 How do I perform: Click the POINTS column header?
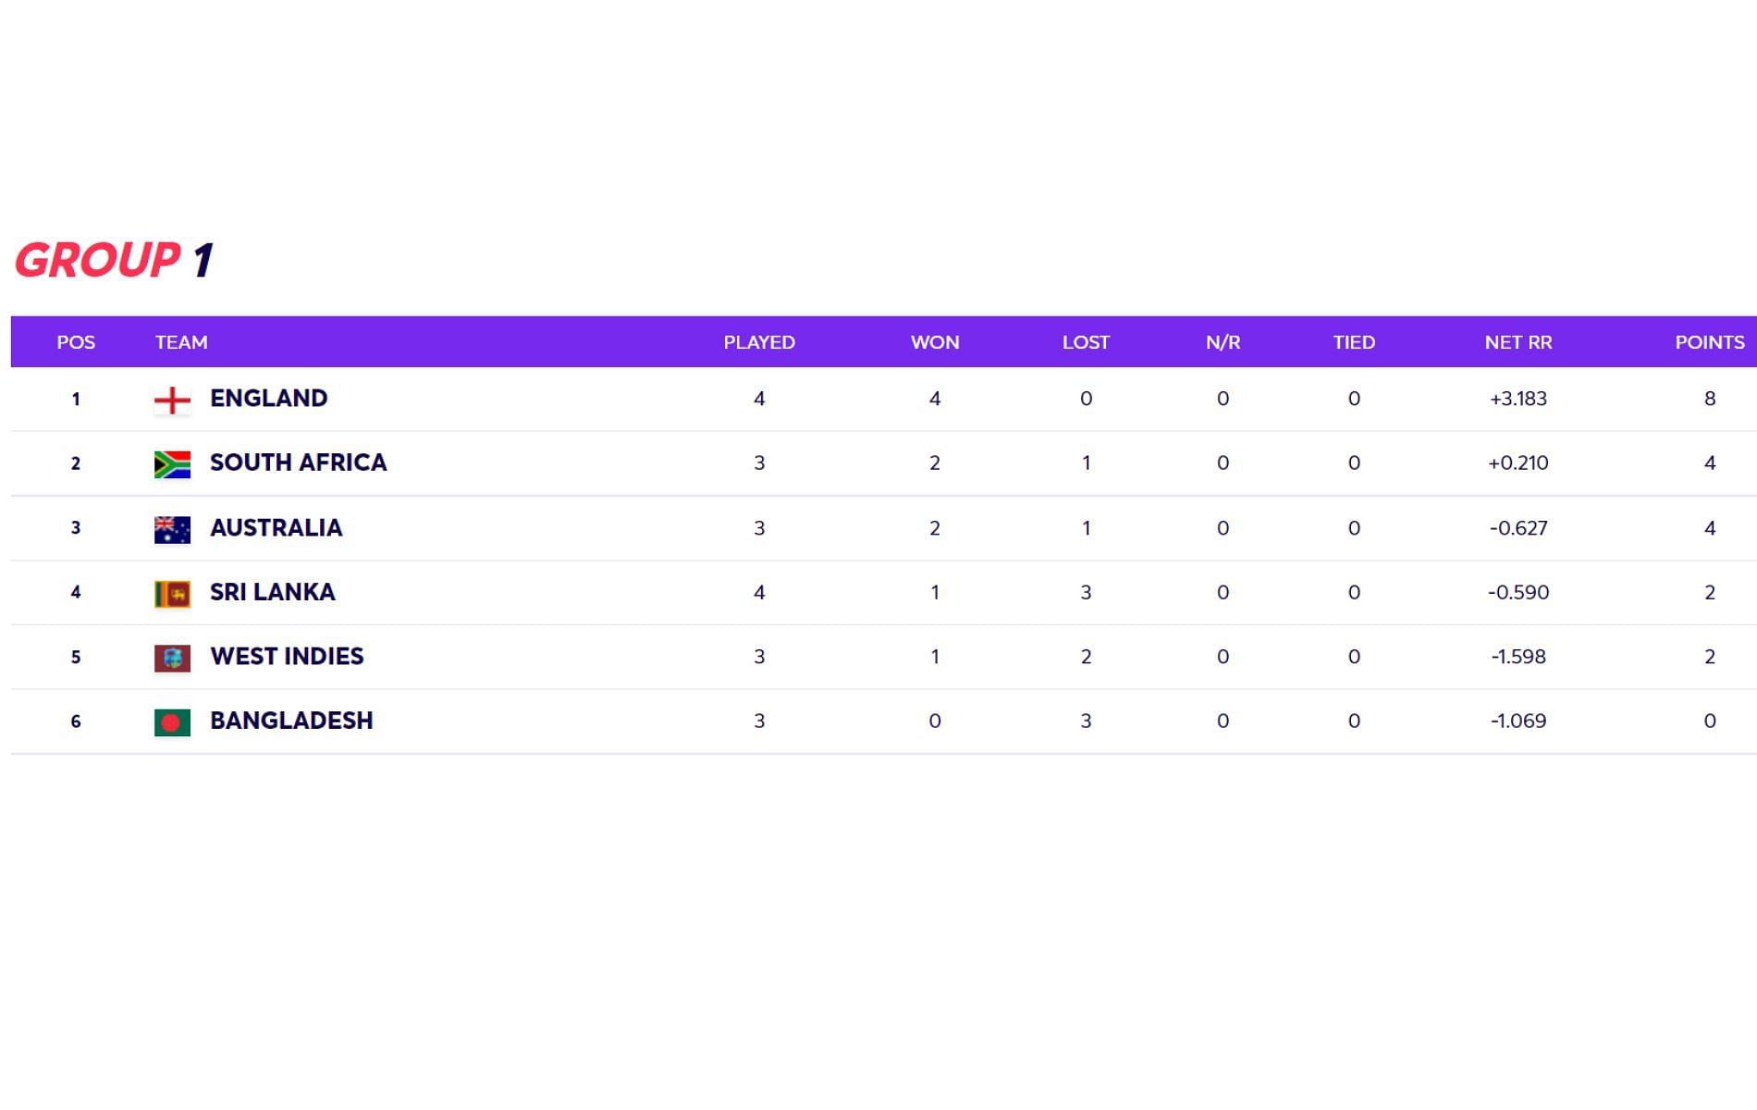(1710, 342)
